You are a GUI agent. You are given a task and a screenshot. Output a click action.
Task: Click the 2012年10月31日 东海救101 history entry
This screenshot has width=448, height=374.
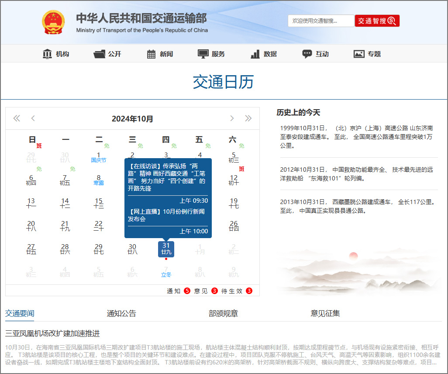point(356,174)
